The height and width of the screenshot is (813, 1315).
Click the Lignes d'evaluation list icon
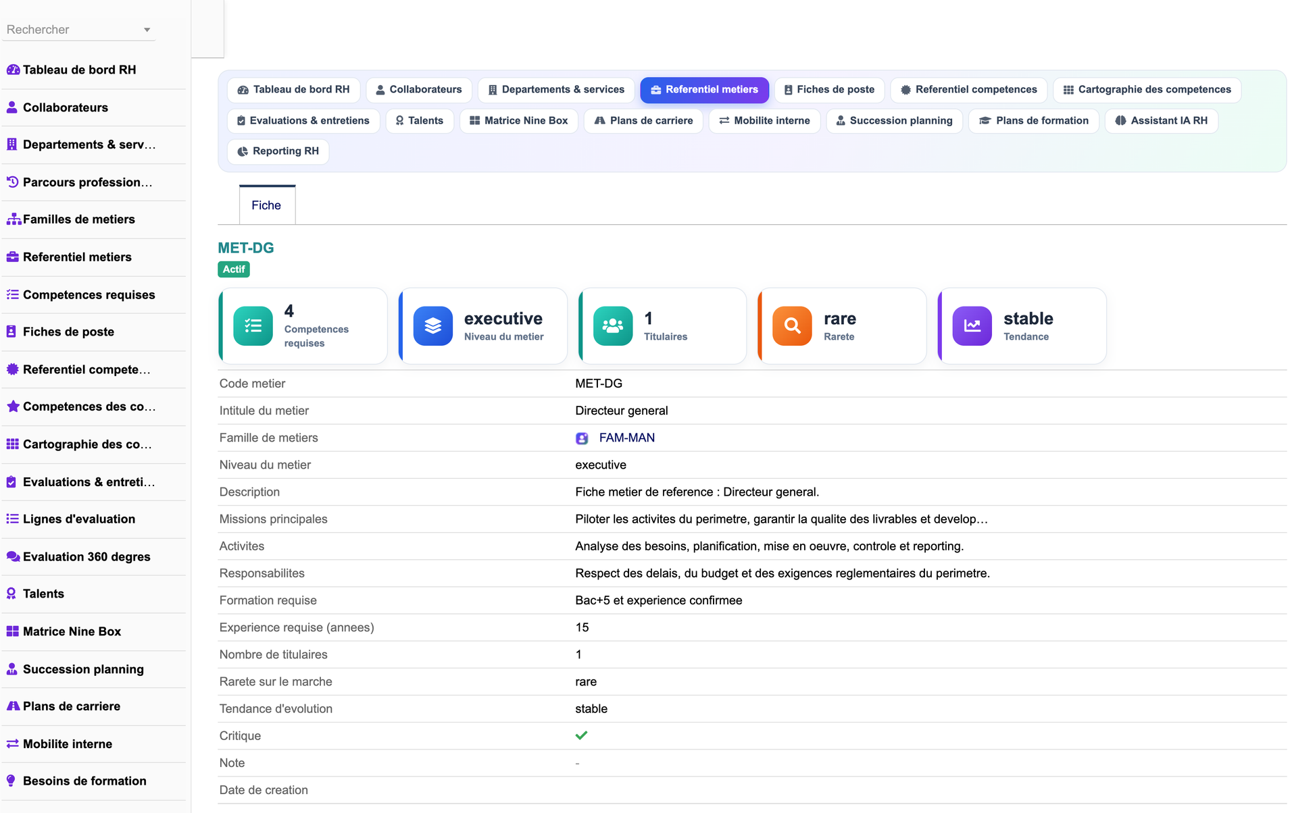pos(12,519)
